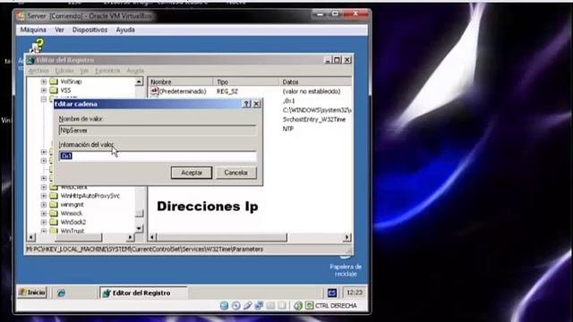573x322 pixels.
Task: Click the VSS folder icon
Action: point(54,90)
